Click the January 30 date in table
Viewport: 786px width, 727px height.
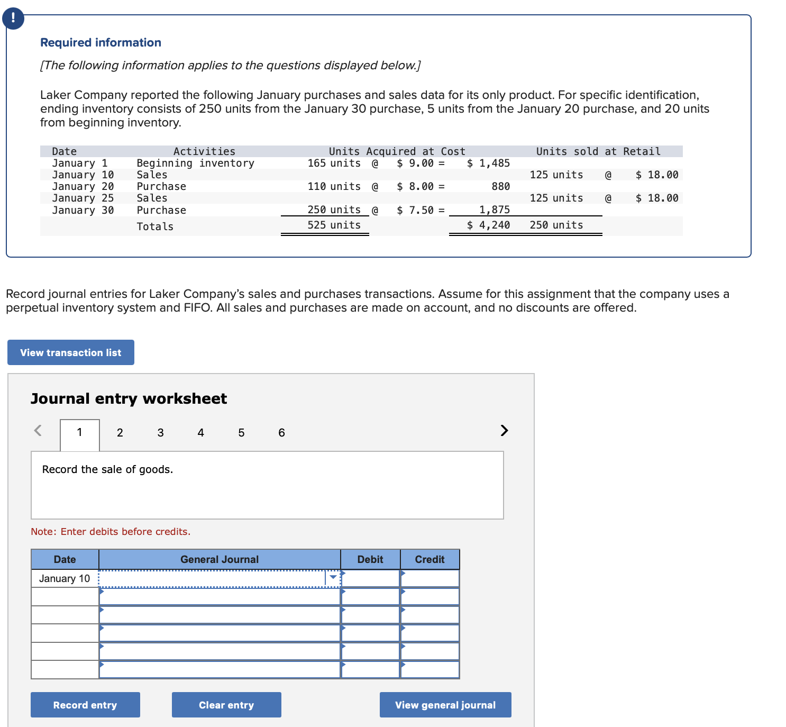(83, 210)
